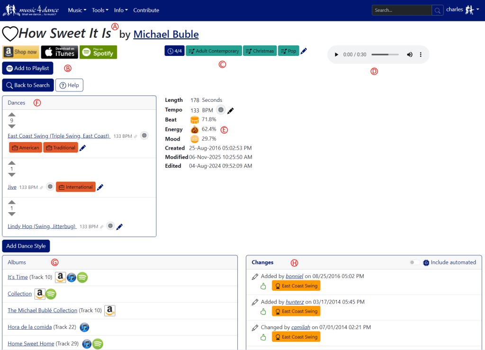Screen dimensions: 485x350
Task: Open the Music dropdown menu
Action: pyautogui.click(x=77, y=10)
